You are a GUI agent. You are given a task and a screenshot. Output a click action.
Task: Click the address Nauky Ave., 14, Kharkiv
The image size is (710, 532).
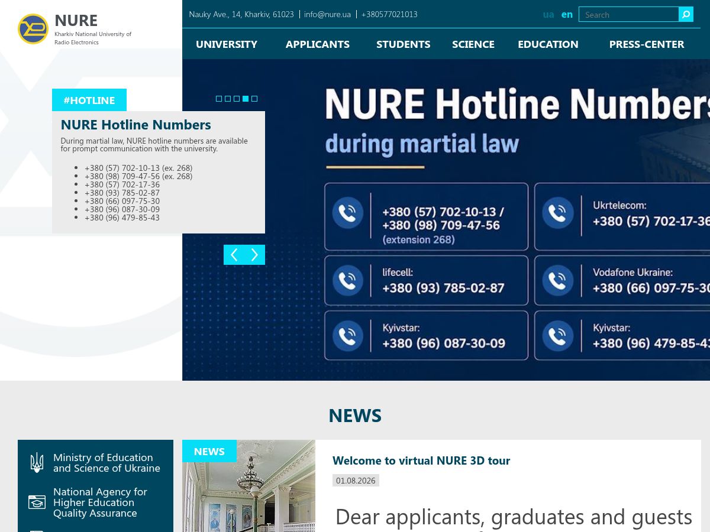point(241,14)
